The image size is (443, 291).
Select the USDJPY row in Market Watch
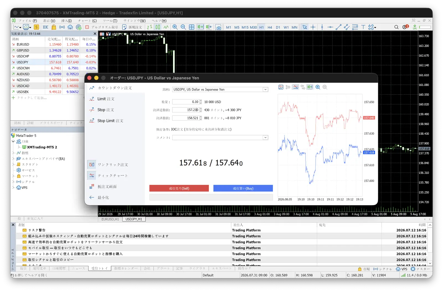click(x=54, y=62)
